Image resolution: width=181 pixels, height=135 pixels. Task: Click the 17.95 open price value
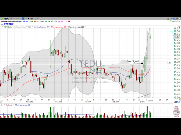[25, 22]
